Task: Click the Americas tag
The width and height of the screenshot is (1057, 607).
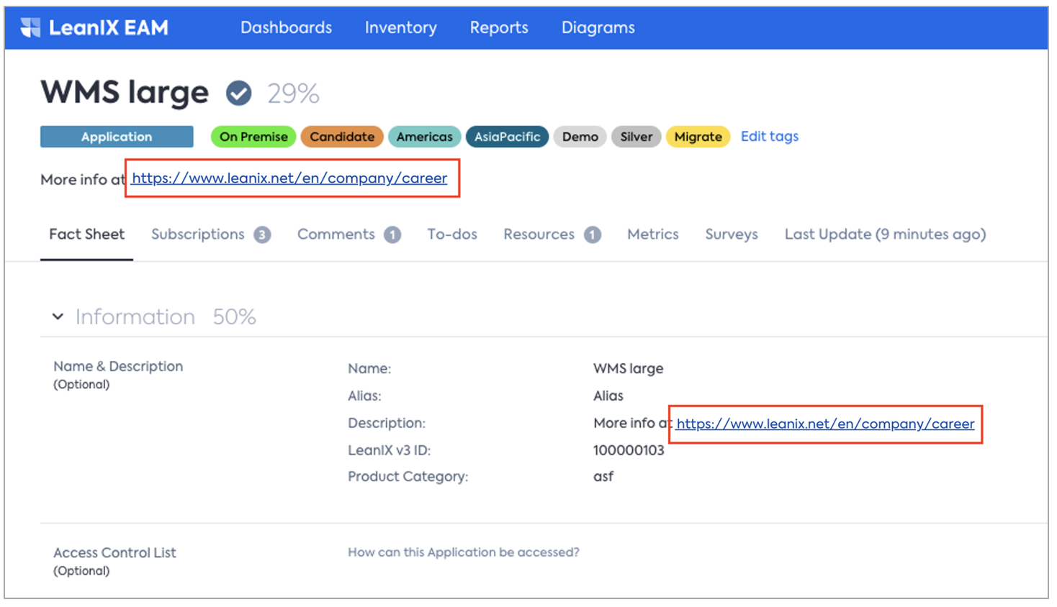Action: tap(425, 137)
